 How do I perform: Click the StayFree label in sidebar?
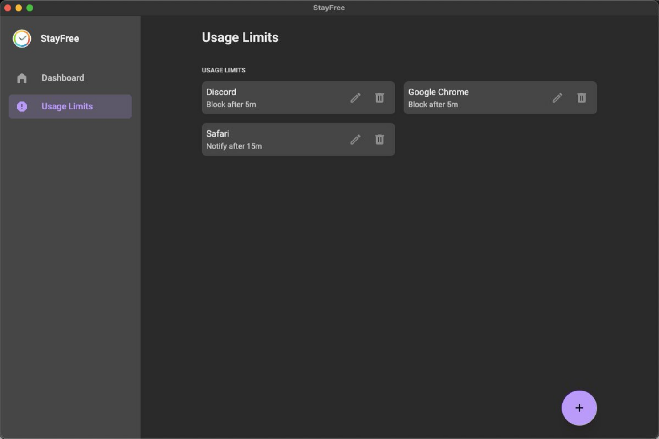coord(60,38)
